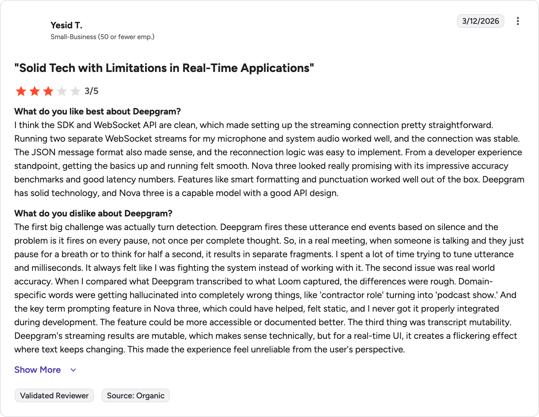Select the Source: Organic badge
This screenshot has height=417, width=539.
pyautogui.click(x=135, y=395)
